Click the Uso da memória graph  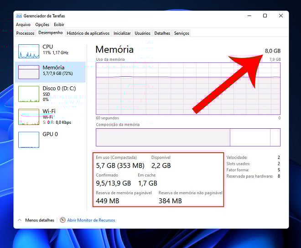coord(188,89)
